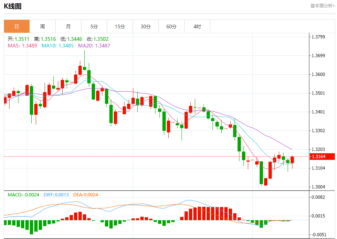Switch to the 周 weekly tab
Viewport: 337px width, 239px height.
[43, 26]
